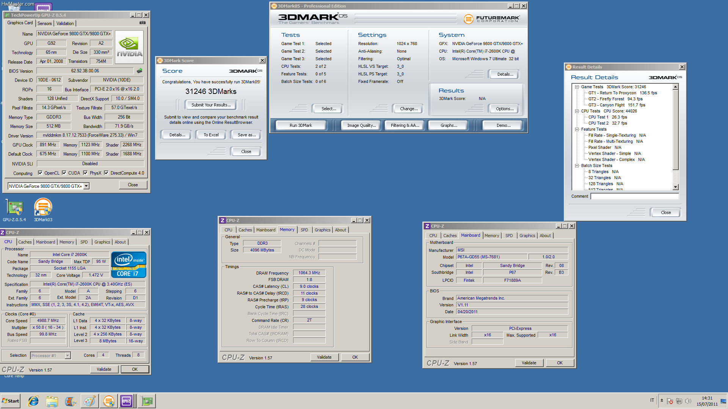Viewport: 728px width, 409px height.
Task: Click the Filtering & AA button
Action: (405, 125)
